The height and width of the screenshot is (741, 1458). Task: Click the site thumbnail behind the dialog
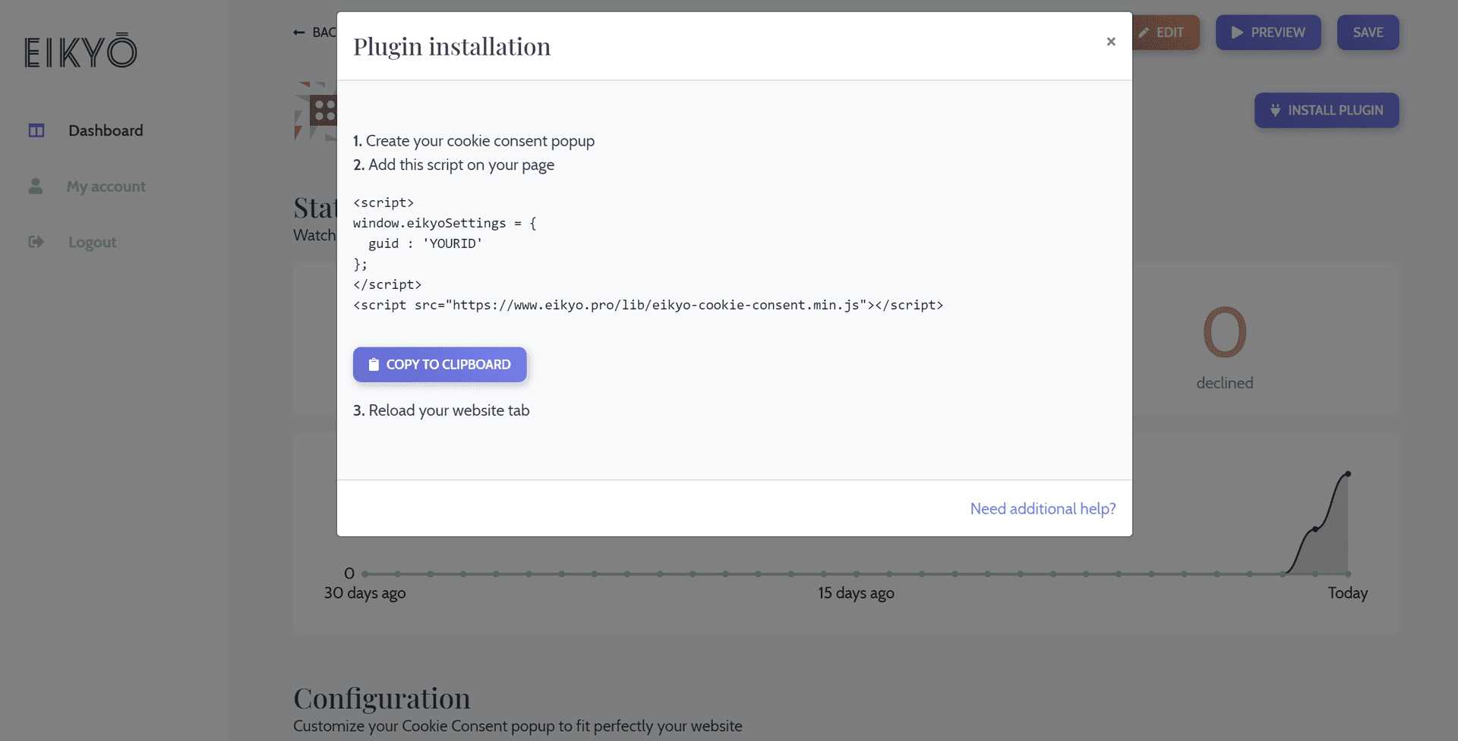(315, 111)
